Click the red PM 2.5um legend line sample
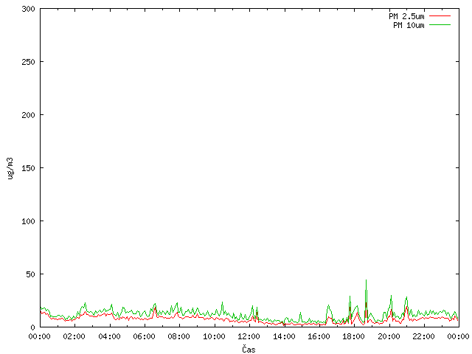 [x=440, y=16]
